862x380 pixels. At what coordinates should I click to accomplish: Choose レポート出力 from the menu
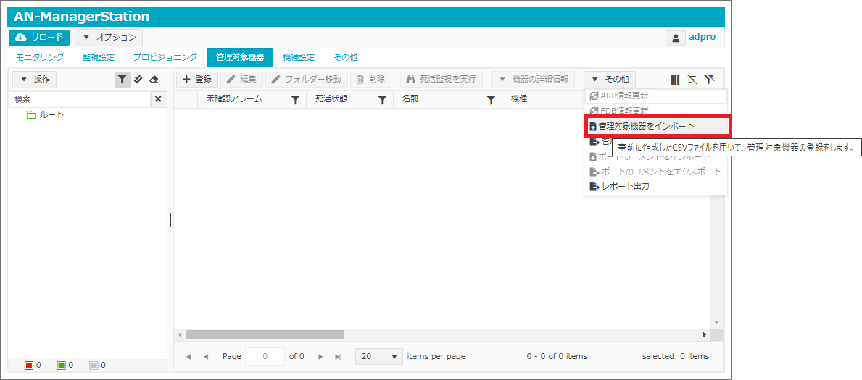tap(655, 186)
